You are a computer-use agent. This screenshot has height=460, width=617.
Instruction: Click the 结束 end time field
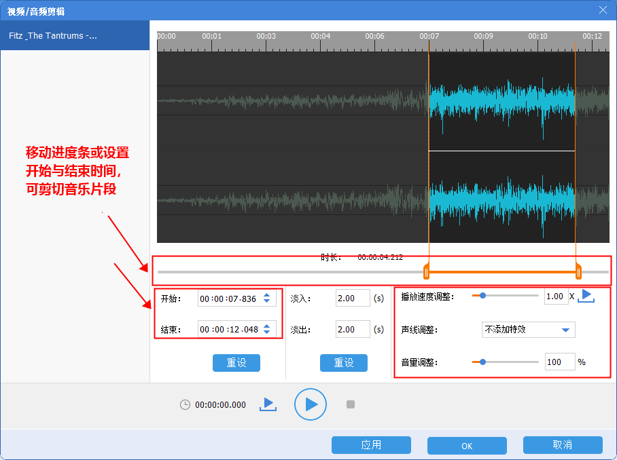click(x=237, y=329)
